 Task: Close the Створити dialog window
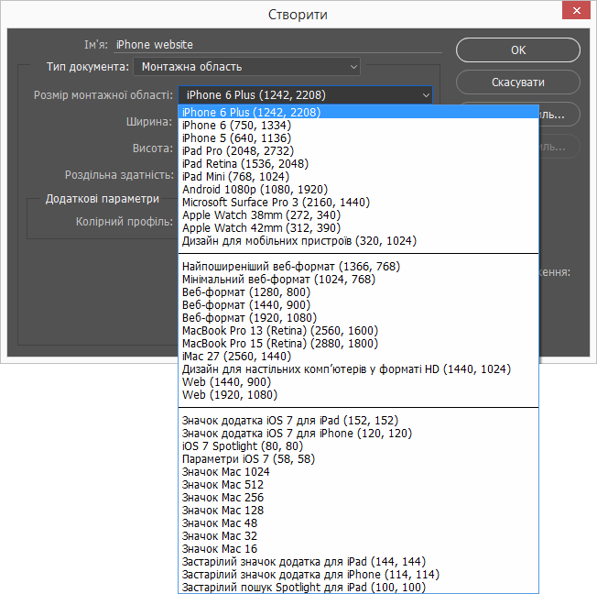point(577,10)
